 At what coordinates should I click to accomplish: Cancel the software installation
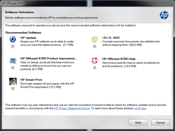[x=160, y=122]
